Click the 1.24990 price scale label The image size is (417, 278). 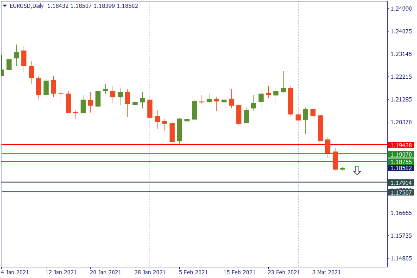(x=401, y=9)
